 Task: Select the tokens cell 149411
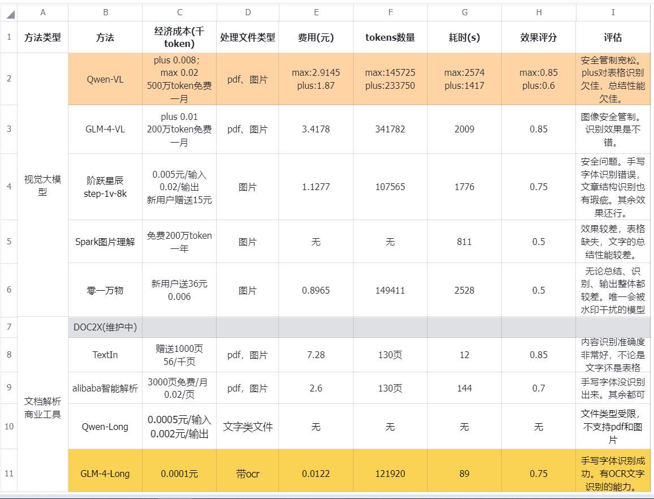tap(390, 290)
